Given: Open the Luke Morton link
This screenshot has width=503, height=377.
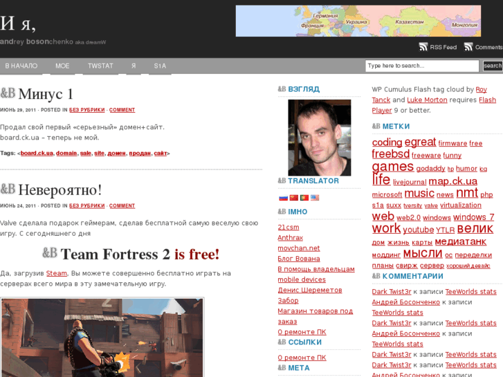Looking at the screenshot, I should (427, 100).
